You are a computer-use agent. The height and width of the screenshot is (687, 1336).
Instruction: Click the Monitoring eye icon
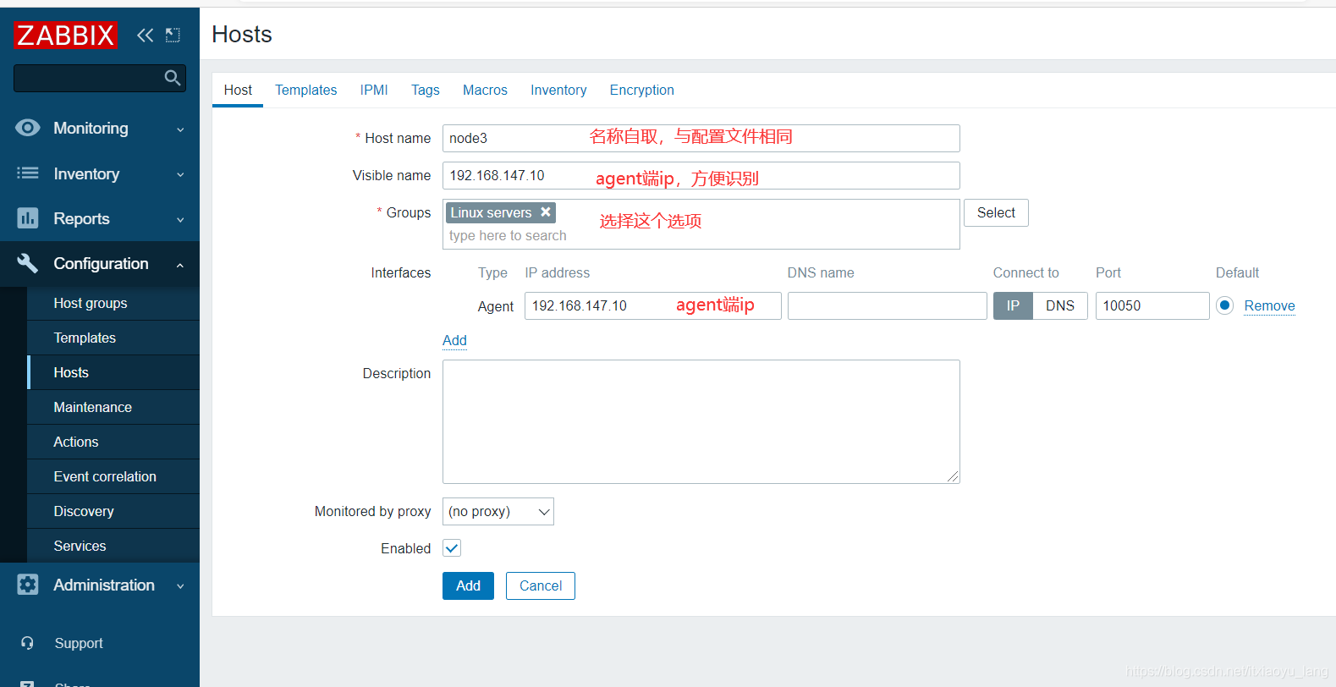click(28, 128)
